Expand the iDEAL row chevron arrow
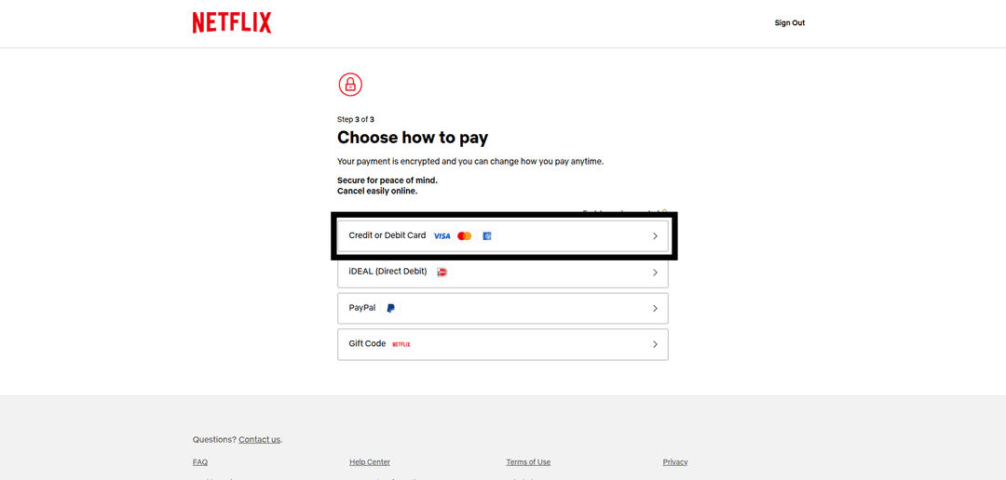Image resolution: width=1006 pixels, height=480 pixels. coord(655,273)
